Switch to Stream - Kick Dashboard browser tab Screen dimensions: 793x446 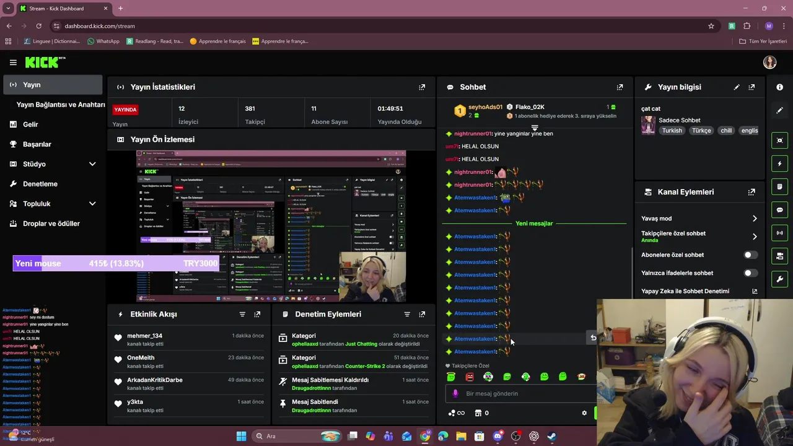pyautogui.click(x=63, y=9)
